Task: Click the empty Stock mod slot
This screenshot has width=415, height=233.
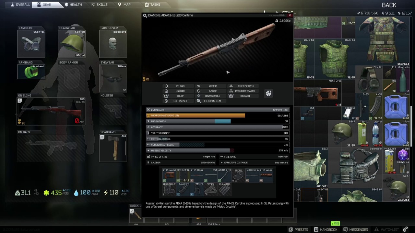Action: point(211,189)
